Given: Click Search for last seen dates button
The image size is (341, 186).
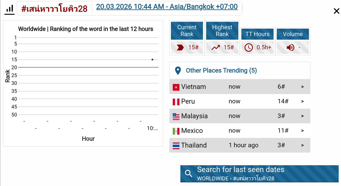Looking at the screenshot, I should (259, 174).
